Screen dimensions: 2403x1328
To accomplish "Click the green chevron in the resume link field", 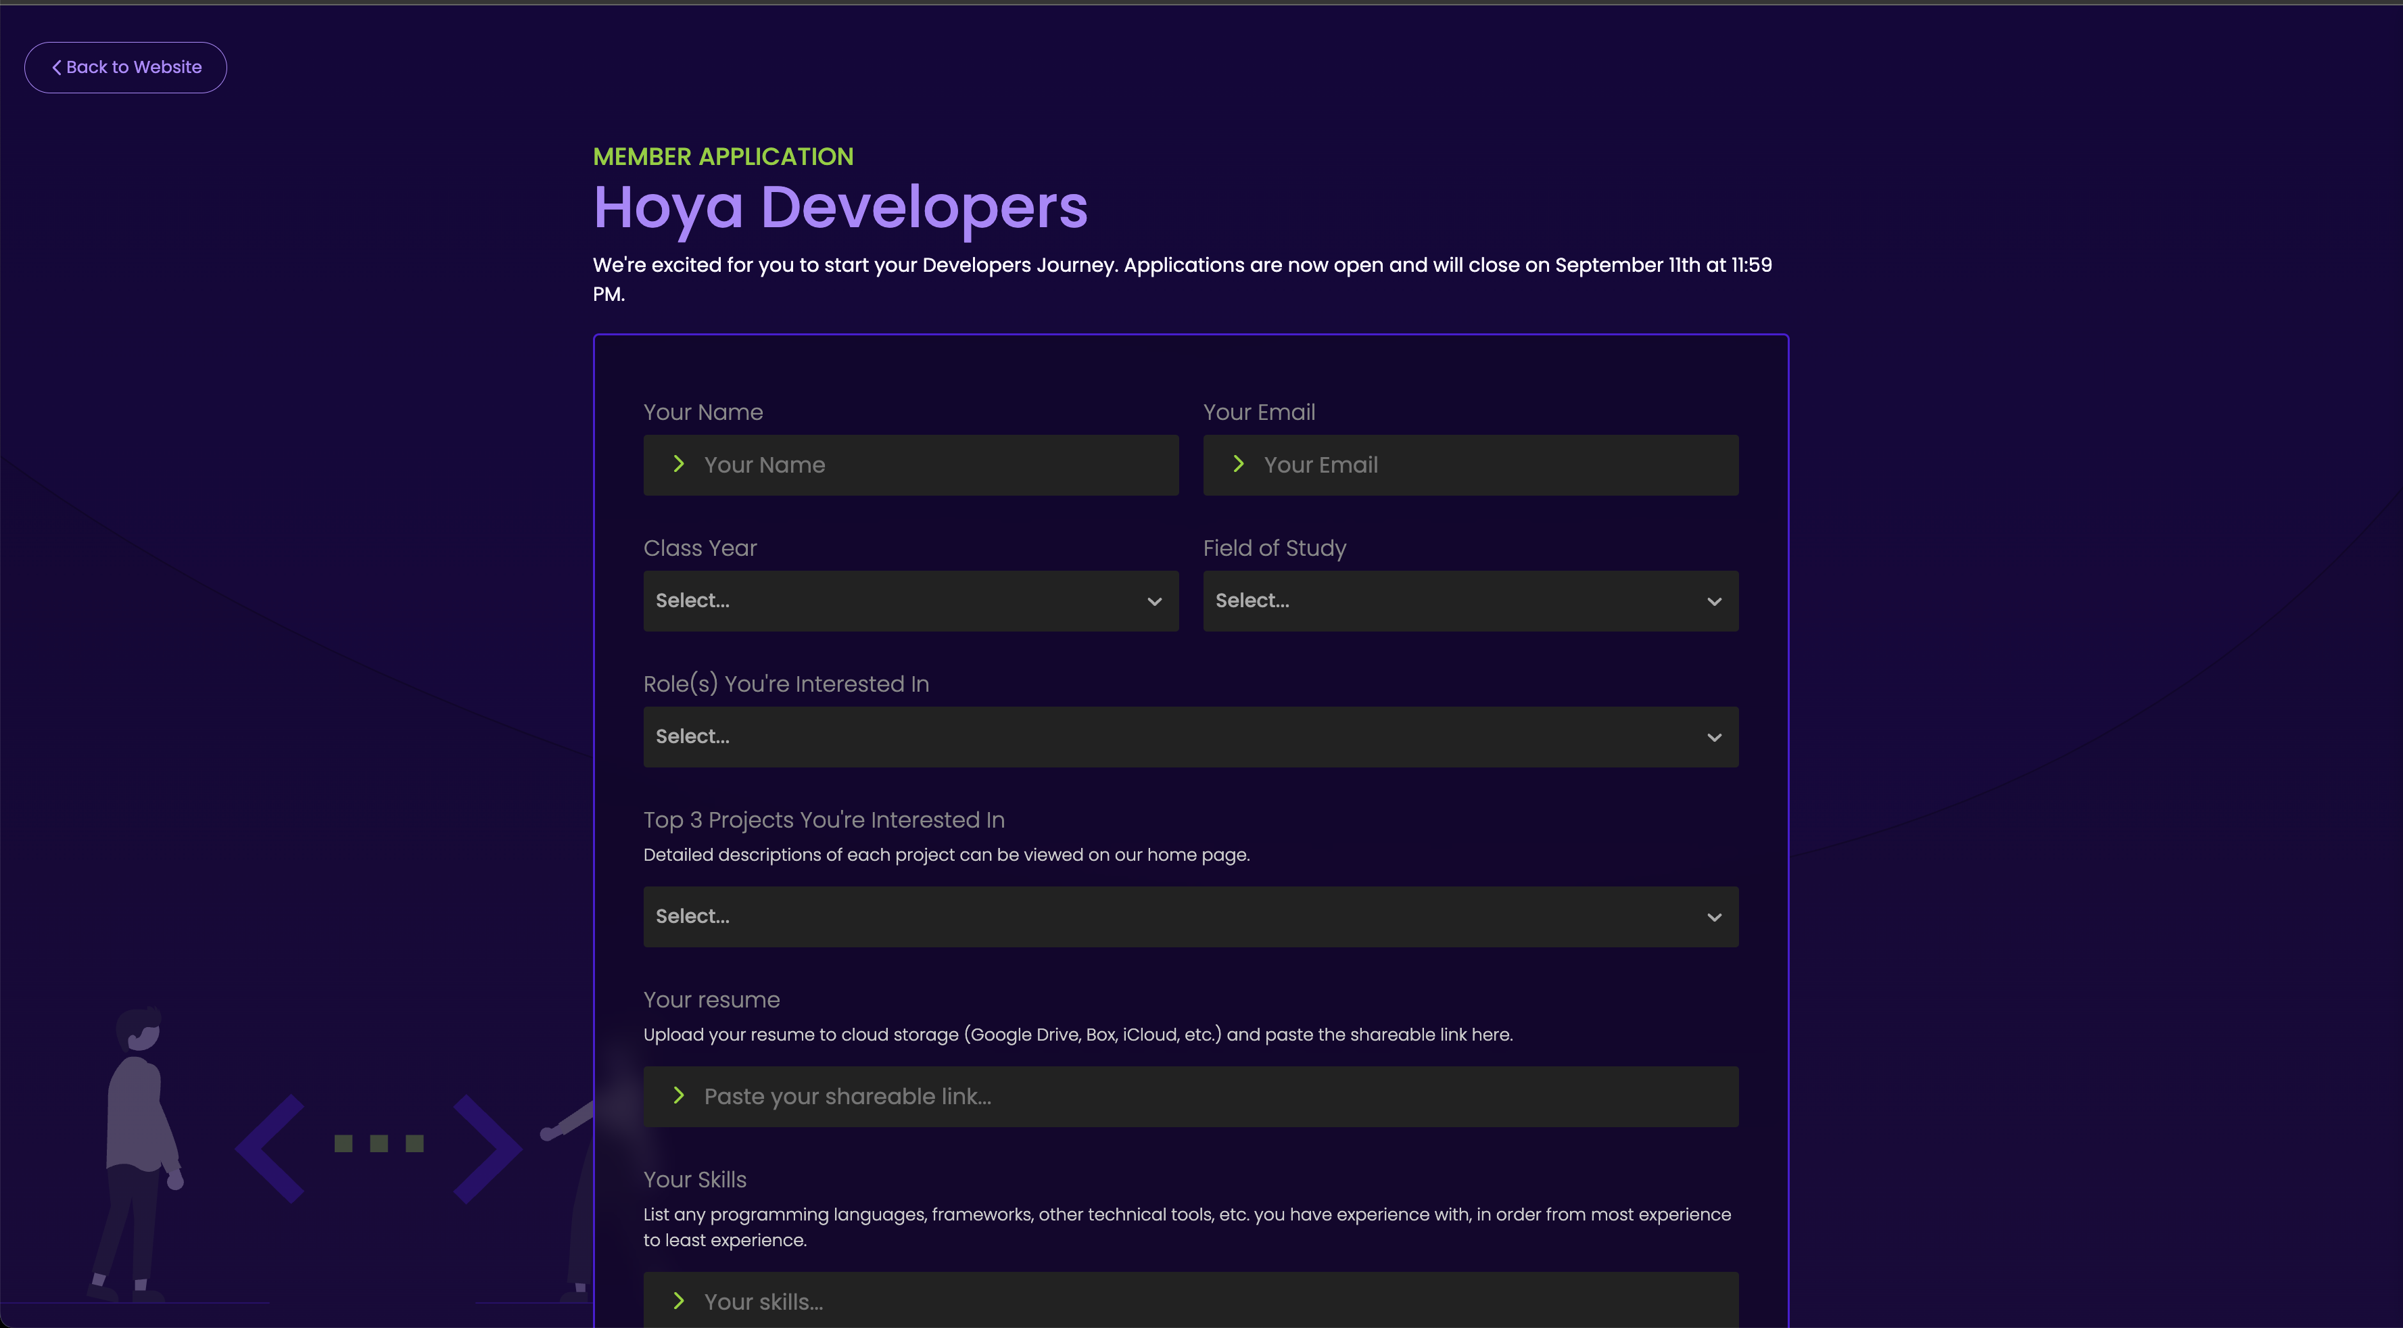I will 679,1096.
